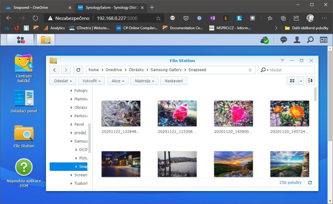Click the sort order icon

click(x=310, y=81)
